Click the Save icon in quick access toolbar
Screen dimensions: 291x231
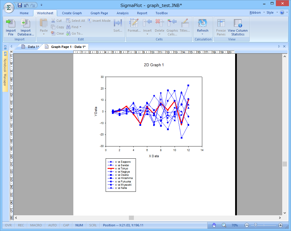pos(20,5)
